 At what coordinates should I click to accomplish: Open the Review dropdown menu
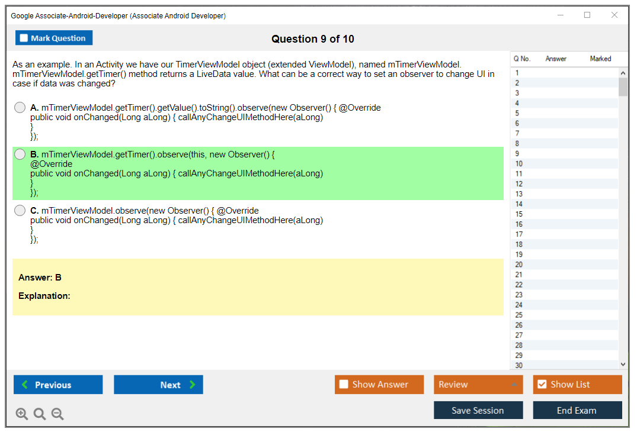tap(478, 385)
